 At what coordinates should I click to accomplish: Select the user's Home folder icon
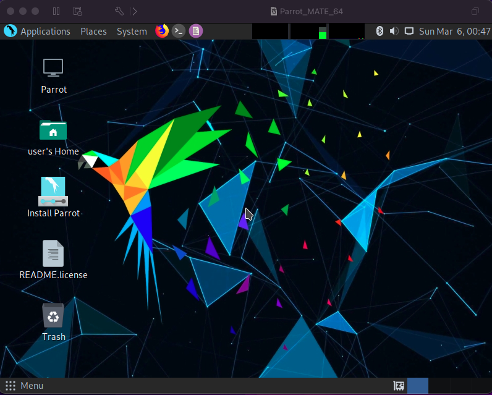tap(53, 130)
